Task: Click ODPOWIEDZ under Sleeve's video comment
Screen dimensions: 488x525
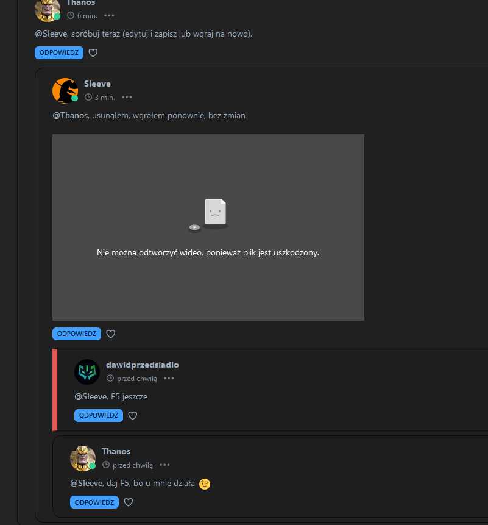Action: [x=77, y=334]
